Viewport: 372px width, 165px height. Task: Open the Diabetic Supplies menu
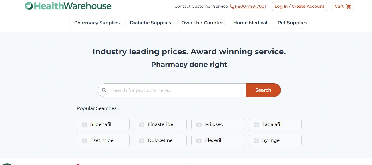(150, 23)
